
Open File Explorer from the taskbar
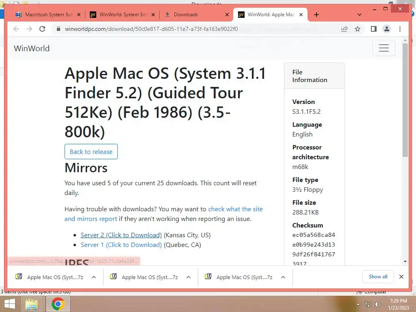click(32, 304)
